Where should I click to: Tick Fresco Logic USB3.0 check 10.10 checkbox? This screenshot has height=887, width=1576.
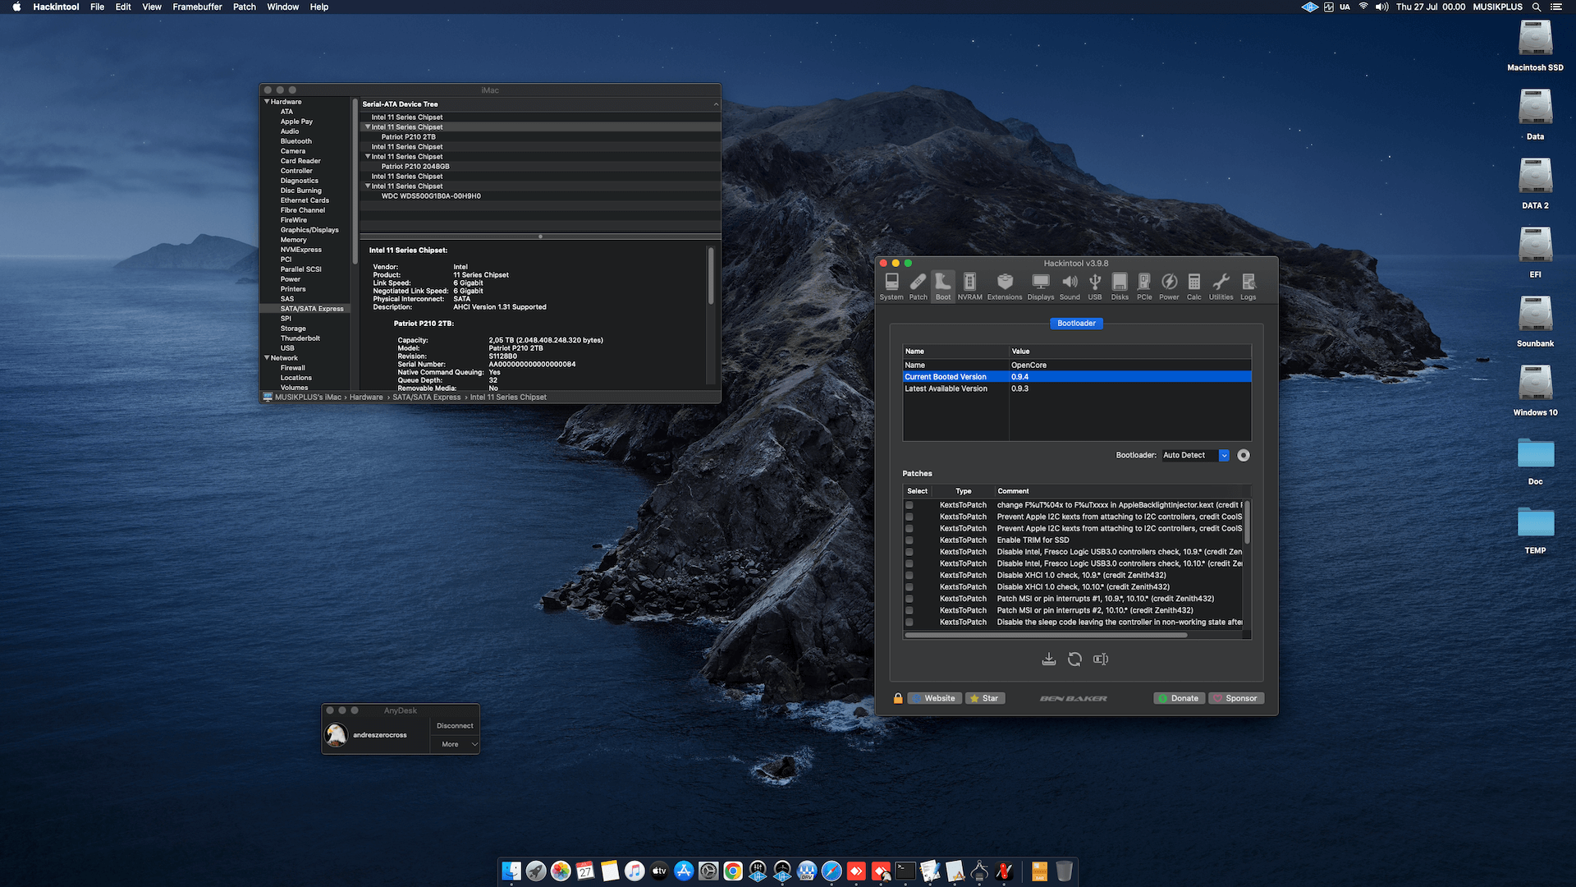coord(909,563)
